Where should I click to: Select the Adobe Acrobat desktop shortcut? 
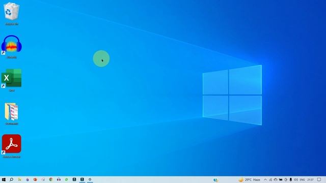[11, 146]
